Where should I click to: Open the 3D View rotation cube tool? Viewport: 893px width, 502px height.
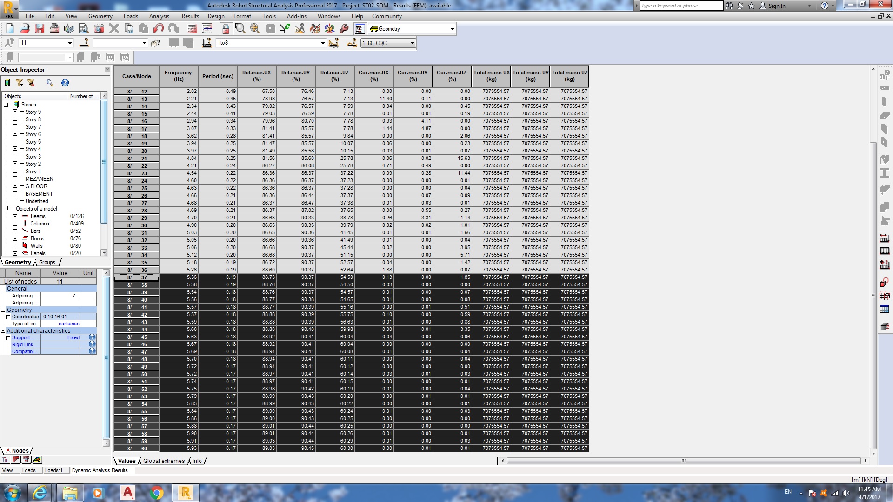330,28
